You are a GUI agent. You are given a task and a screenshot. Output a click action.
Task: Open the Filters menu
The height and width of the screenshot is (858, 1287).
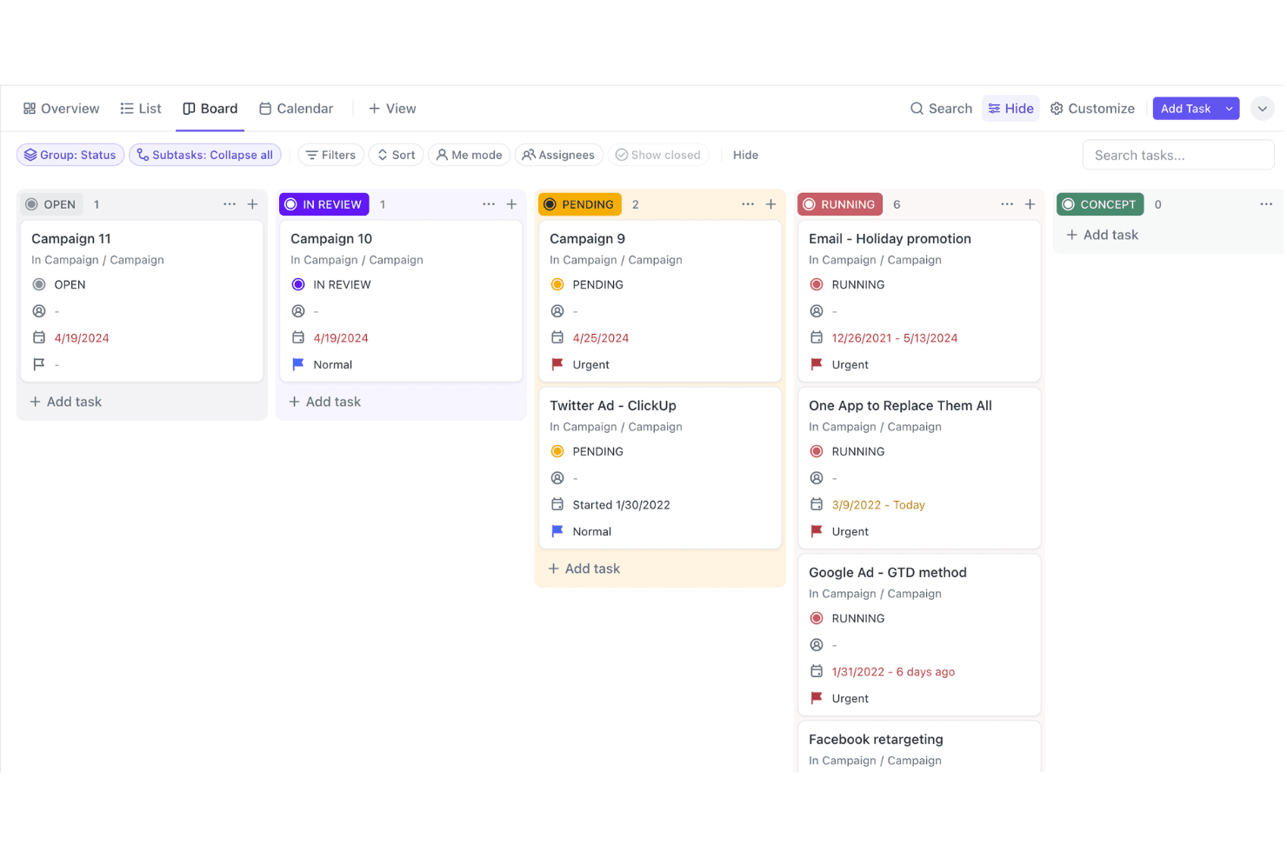point(330,155)
